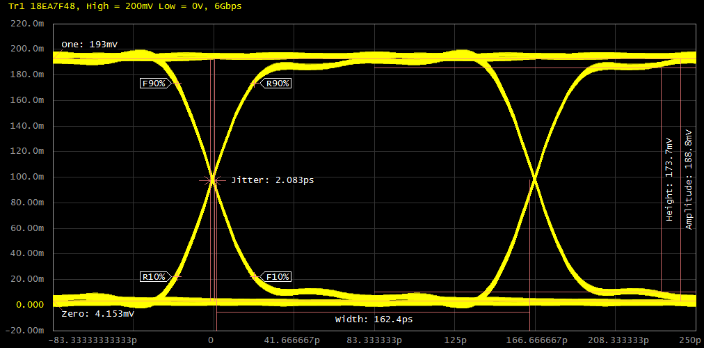Click the second eye crossing point on the right

click(534, 180)
